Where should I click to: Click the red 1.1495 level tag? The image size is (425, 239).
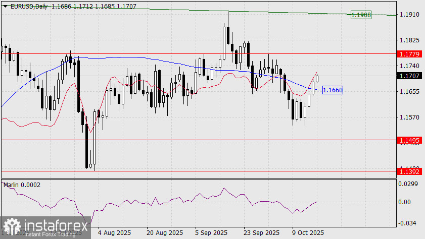click(409, 140)
